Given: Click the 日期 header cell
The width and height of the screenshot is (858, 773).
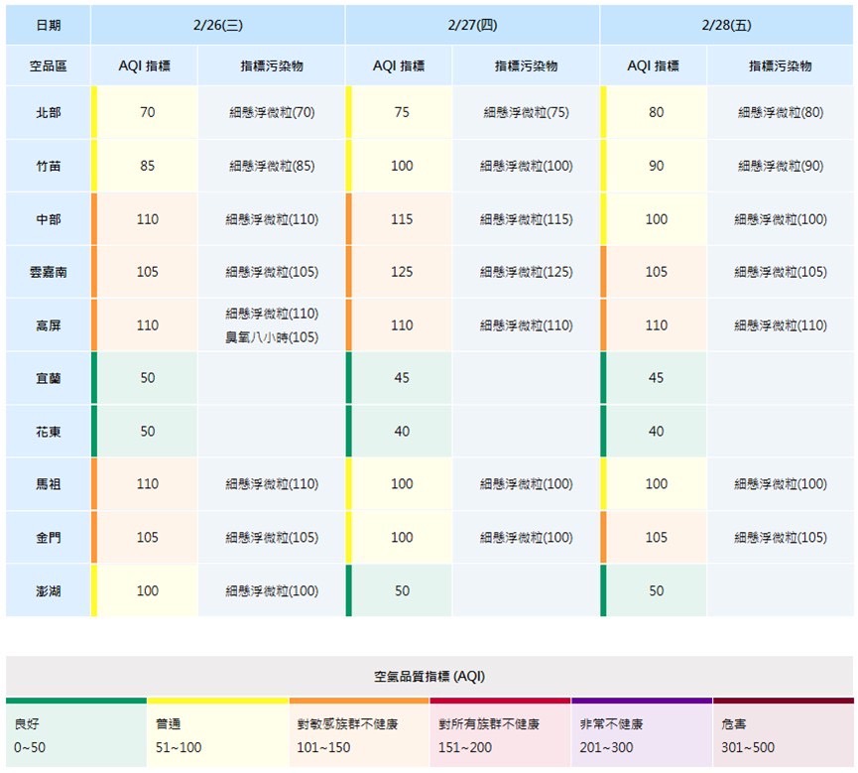Looking at the screenshot, I should (x=49, y=25).
